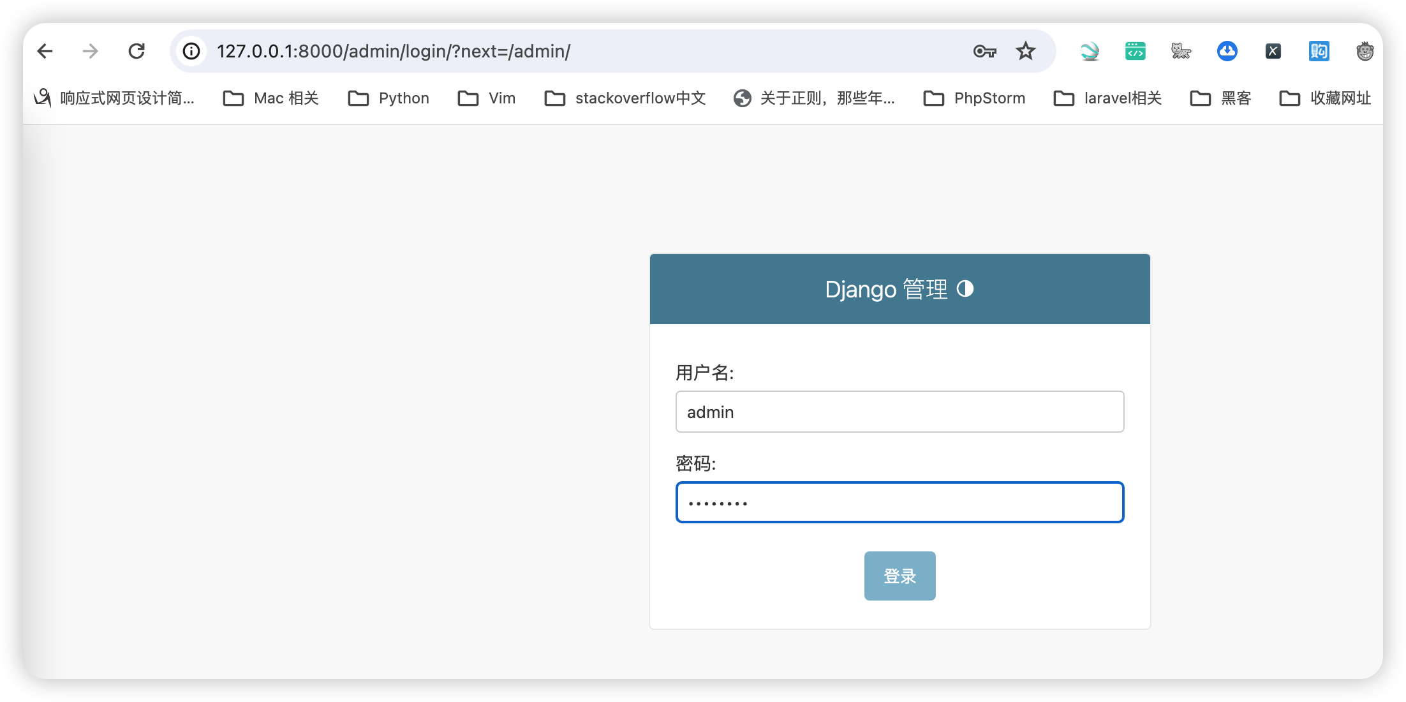This screenshot has width=1406, height=702.
Task: Open the blue download cloud extension
Action: (1227, 51)
